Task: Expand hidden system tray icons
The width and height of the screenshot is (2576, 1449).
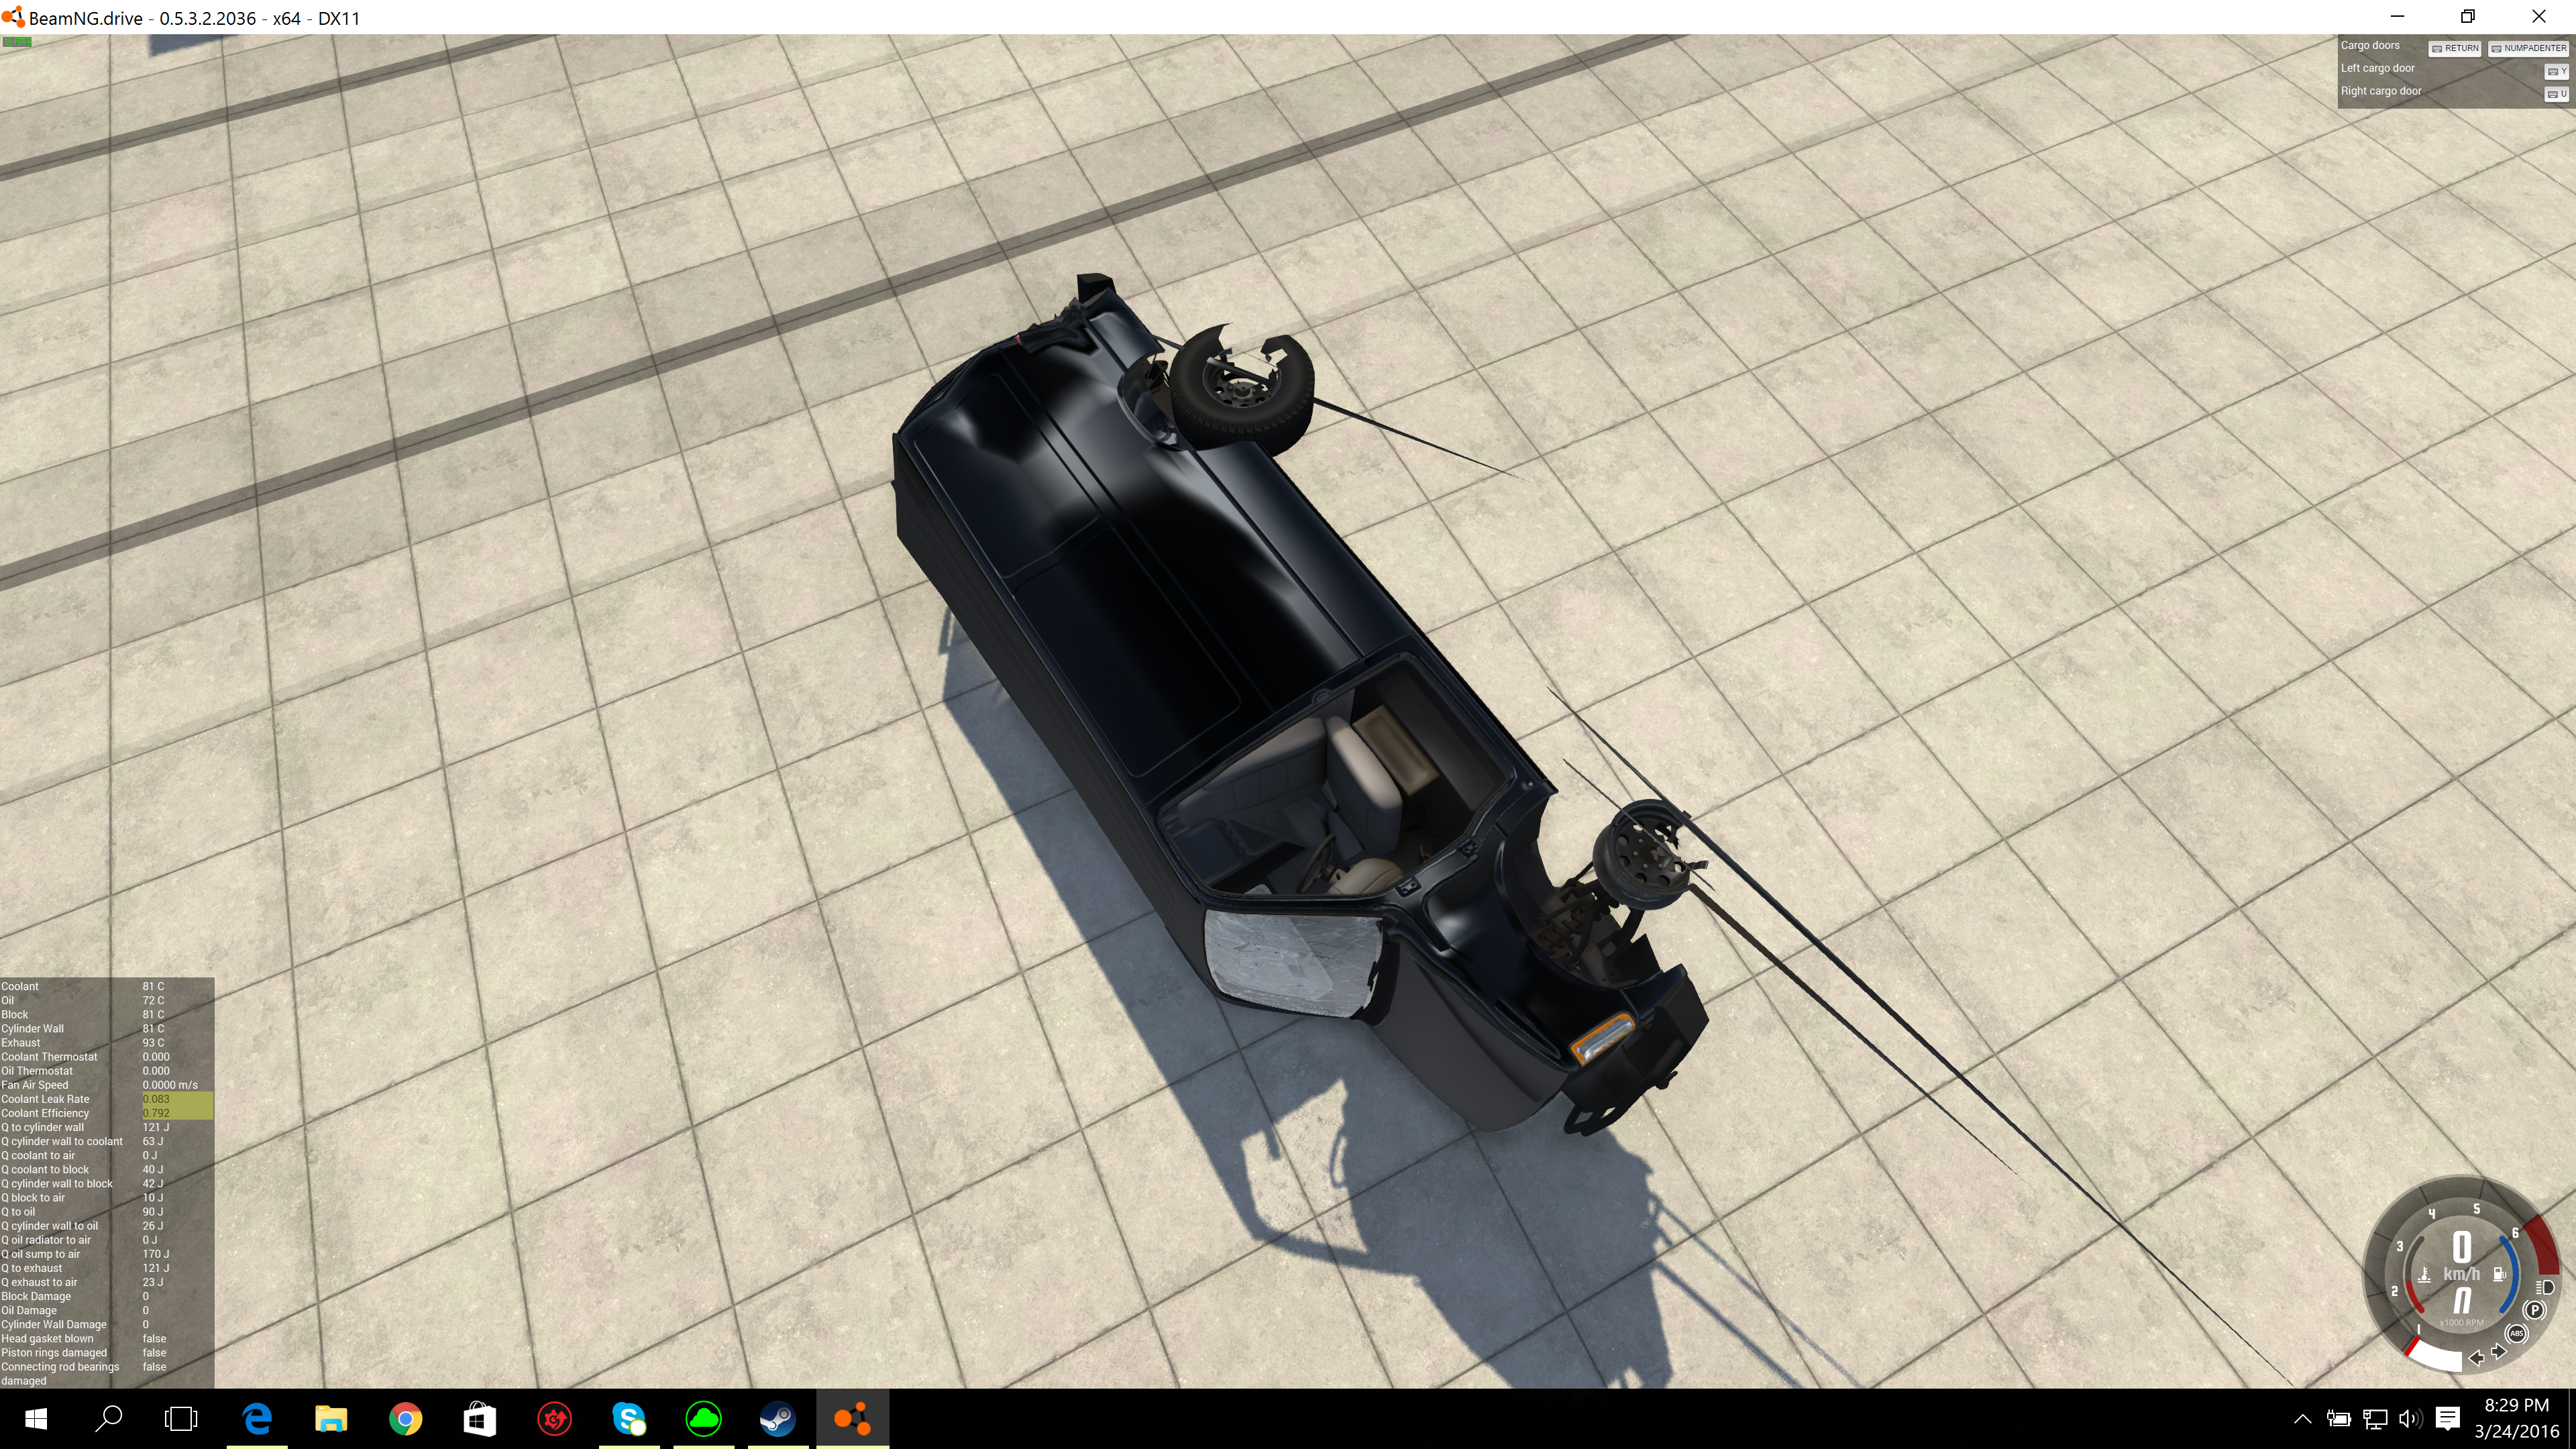Action: click(x=2302, y=1418)
